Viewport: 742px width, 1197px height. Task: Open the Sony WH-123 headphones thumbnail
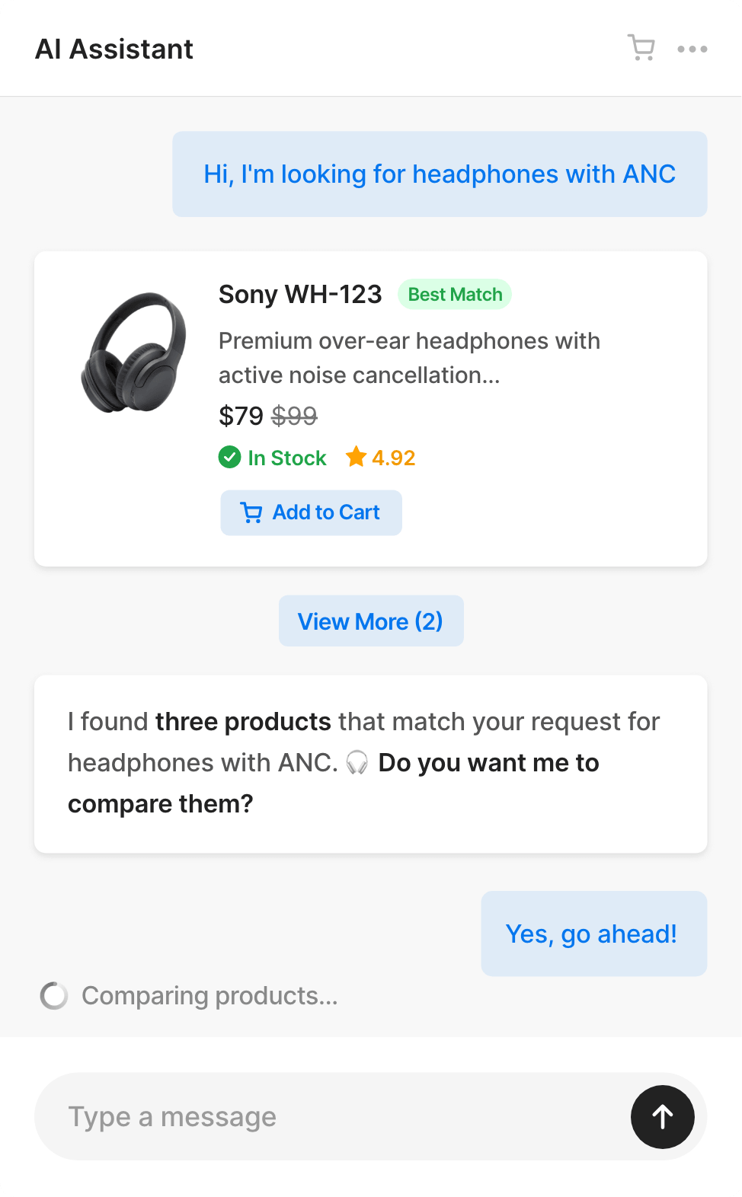click(134, 353)
